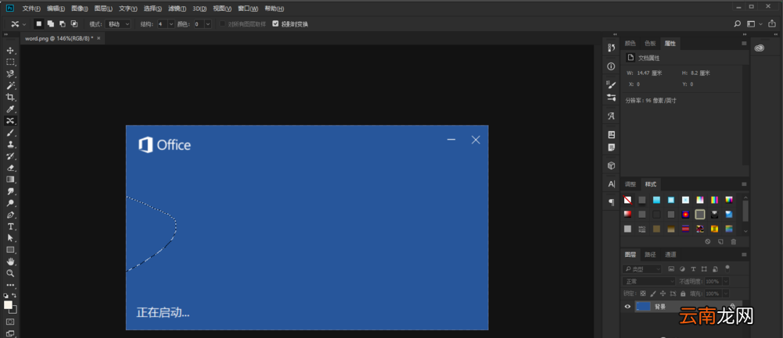The width and height of the screenshot is (783, 338).
Task: Open Creative Cloud Libraries panel icon
Action: [x=760, y=48]
